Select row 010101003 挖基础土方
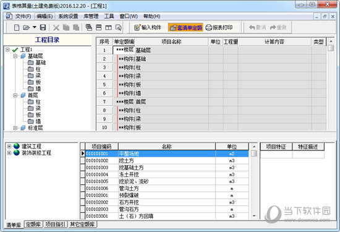The image size is (340, 232). point(167,168)
